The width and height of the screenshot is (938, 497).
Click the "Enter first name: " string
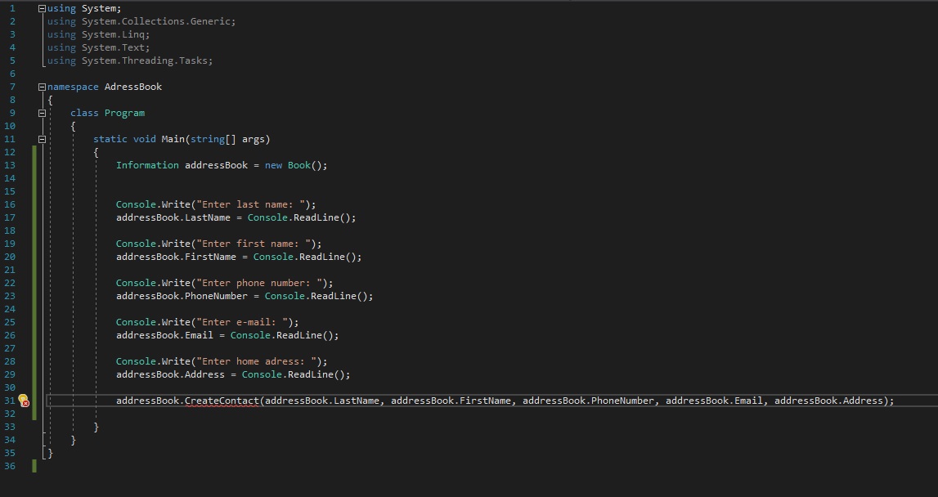click(253, 244)
